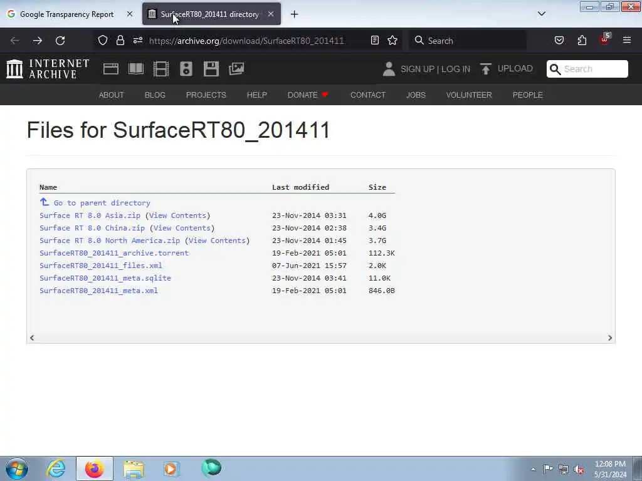Click the LOG IN link
Viewport: 642px width, 481px height.
pos(456,69)
